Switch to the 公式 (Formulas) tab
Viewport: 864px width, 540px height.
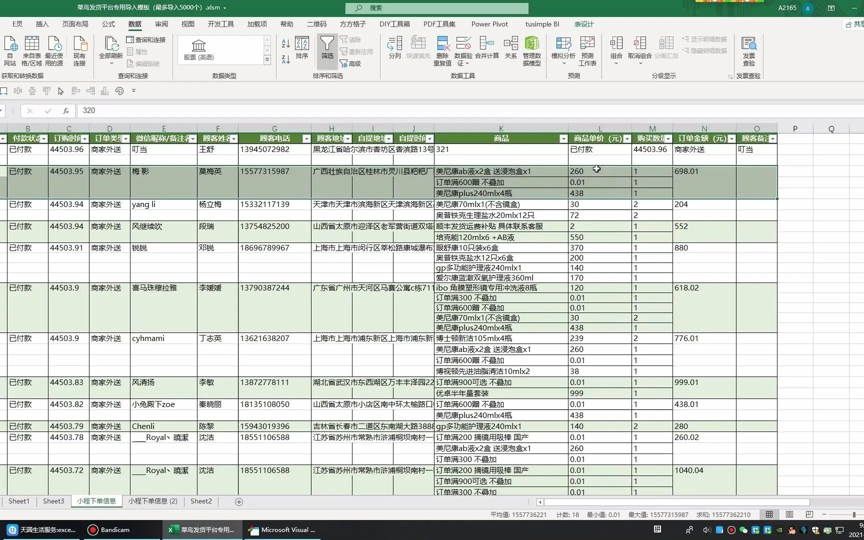108,24
